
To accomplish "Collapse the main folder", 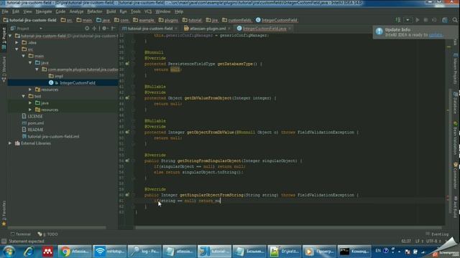I will 24,56.
